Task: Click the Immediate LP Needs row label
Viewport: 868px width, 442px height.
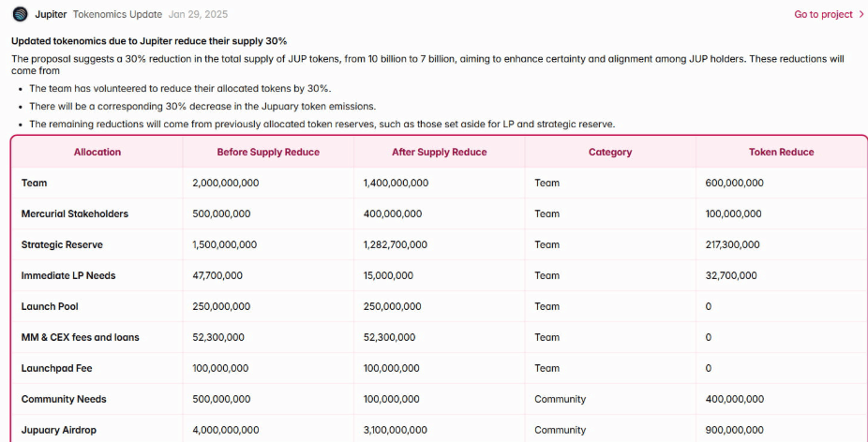Action: click(x=68, y=275)
